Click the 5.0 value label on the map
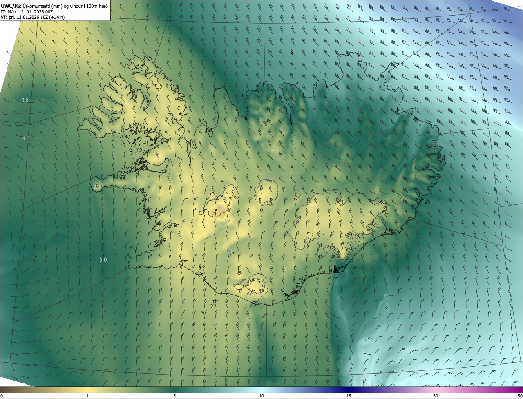This screenshot has height=399, width=523. pyautogui.click(x=103, y=259)
